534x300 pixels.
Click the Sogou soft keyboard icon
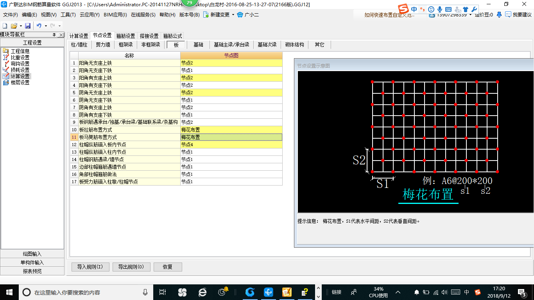[x=448, y=9]
